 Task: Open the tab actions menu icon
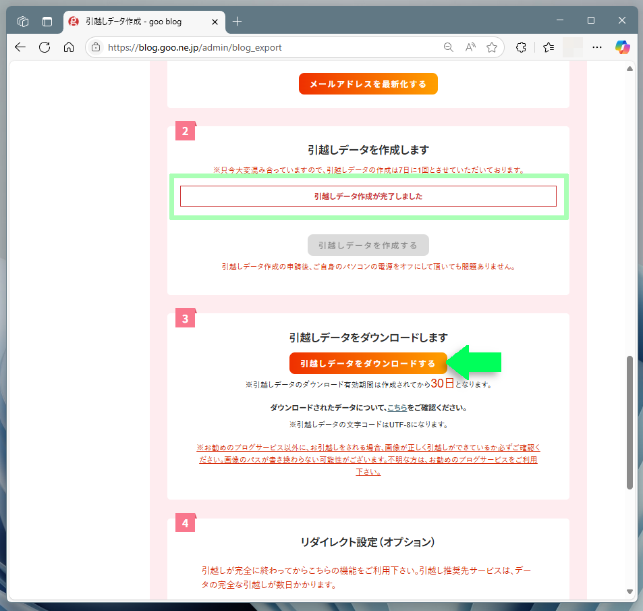point(47,22)
